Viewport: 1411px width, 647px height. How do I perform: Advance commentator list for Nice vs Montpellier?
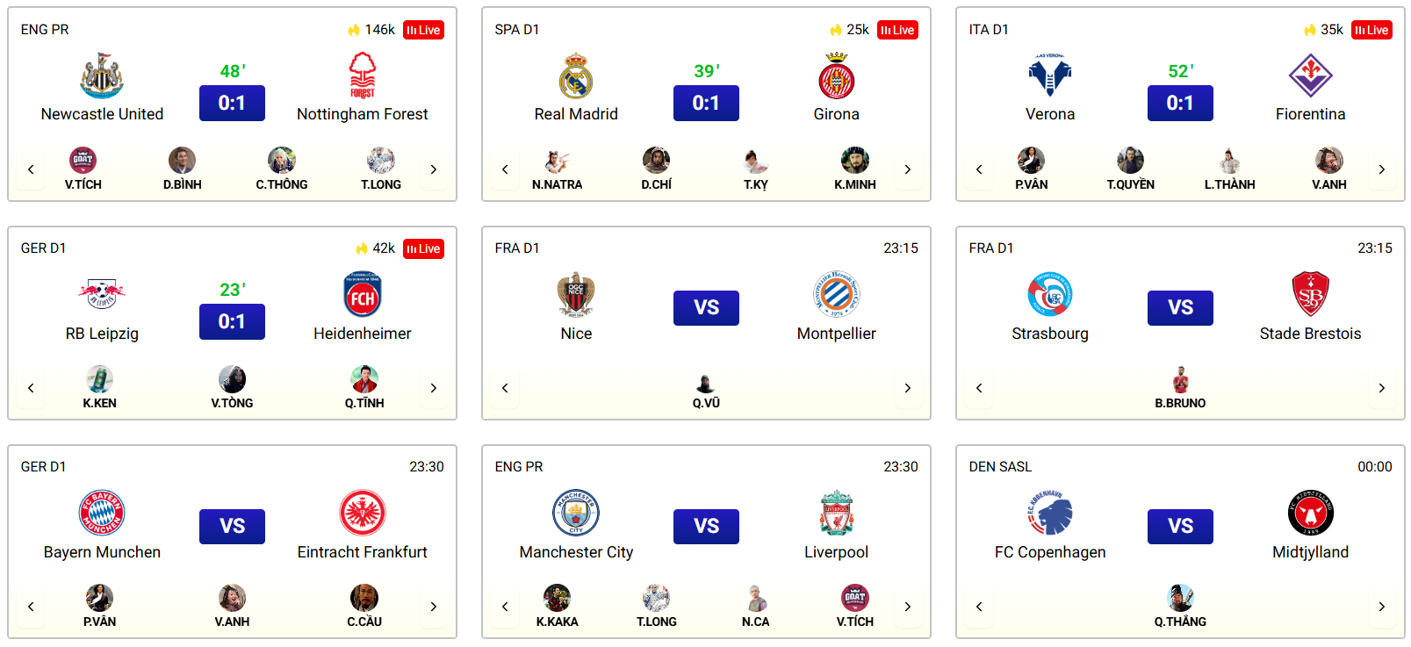907,388
